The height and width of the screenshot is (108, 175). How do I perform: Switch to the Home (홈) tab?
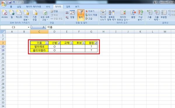pyautogui.click(x=11, y=7)
